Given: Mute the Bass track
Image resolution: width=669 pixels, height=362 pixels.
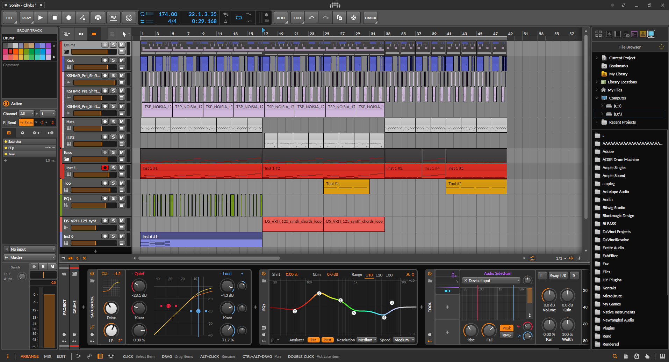Looking at the screenshot, I should tap(122, 152).
